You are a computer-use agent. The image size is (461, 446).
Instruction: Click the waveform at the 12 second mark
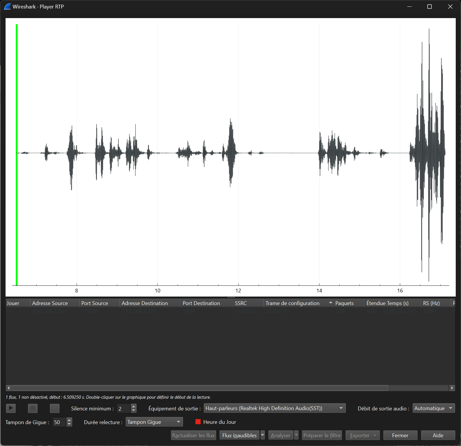238,153
